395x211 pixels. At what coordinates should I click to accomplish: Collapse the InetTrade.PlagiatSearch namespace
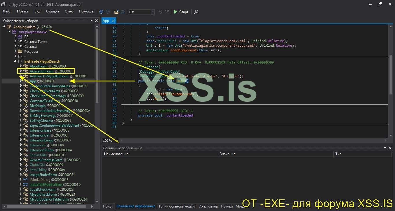(15, 61)
